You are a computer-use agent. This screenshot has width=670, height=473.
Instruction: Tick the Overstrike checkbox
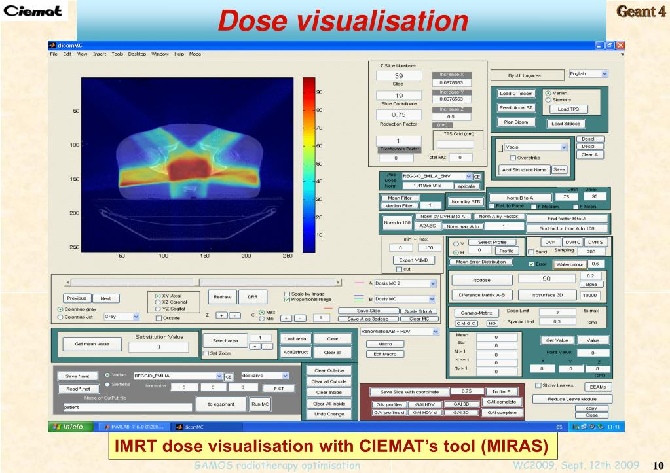click(x=513, y=158)
